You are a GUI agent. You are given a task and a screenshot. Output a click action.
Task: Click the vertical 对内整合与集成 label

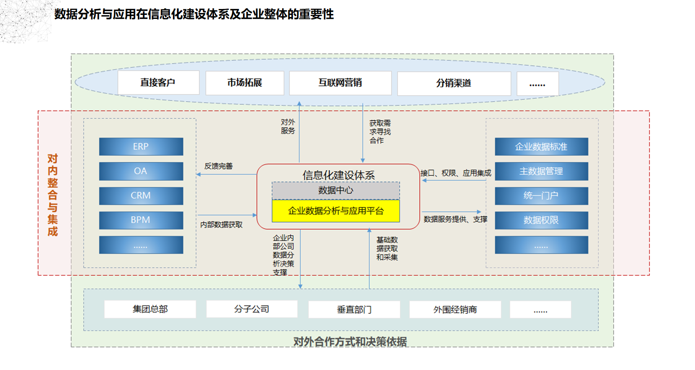pyautogui.click(x=53, y=195)
